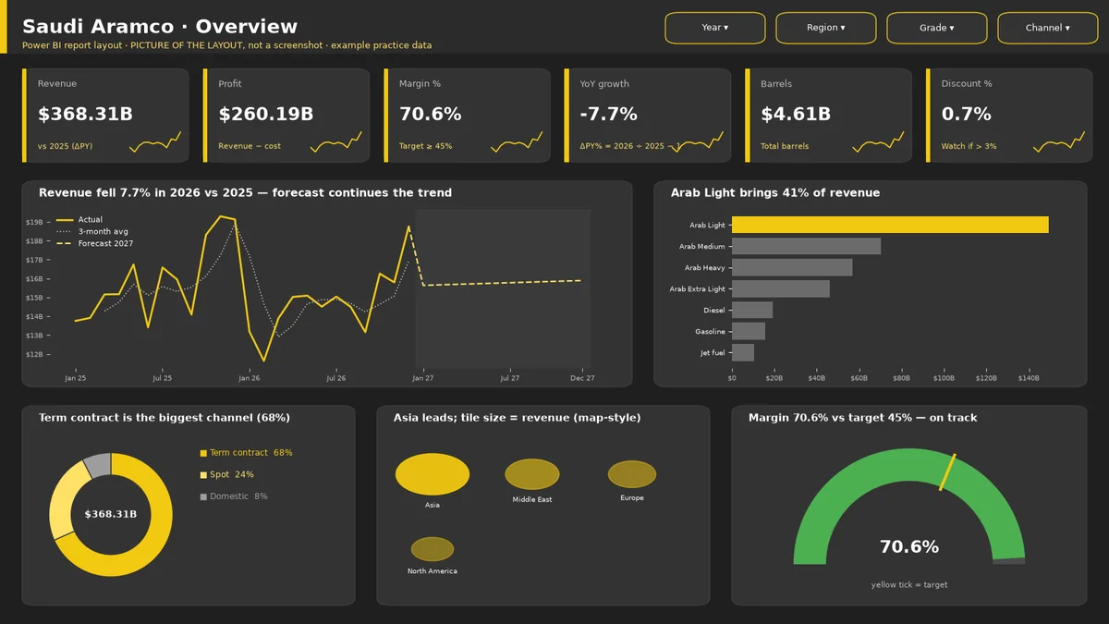Click the yellow target tick on gauge
This screenshot has width=1109, height=624.
coord(947,472)
